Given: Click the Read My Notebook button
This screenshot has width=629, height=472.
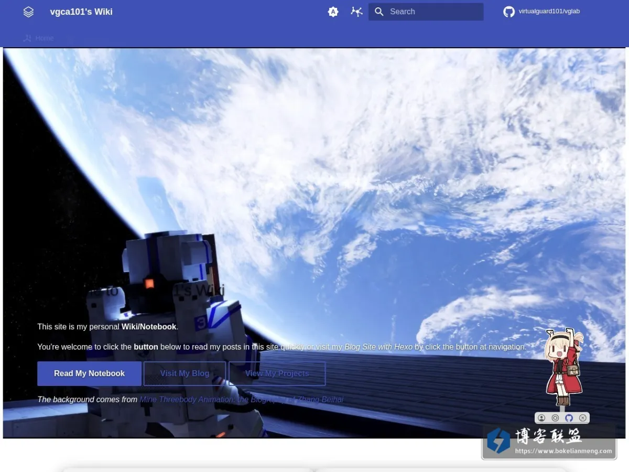Looking at the screenshot, I should [89, 373].
